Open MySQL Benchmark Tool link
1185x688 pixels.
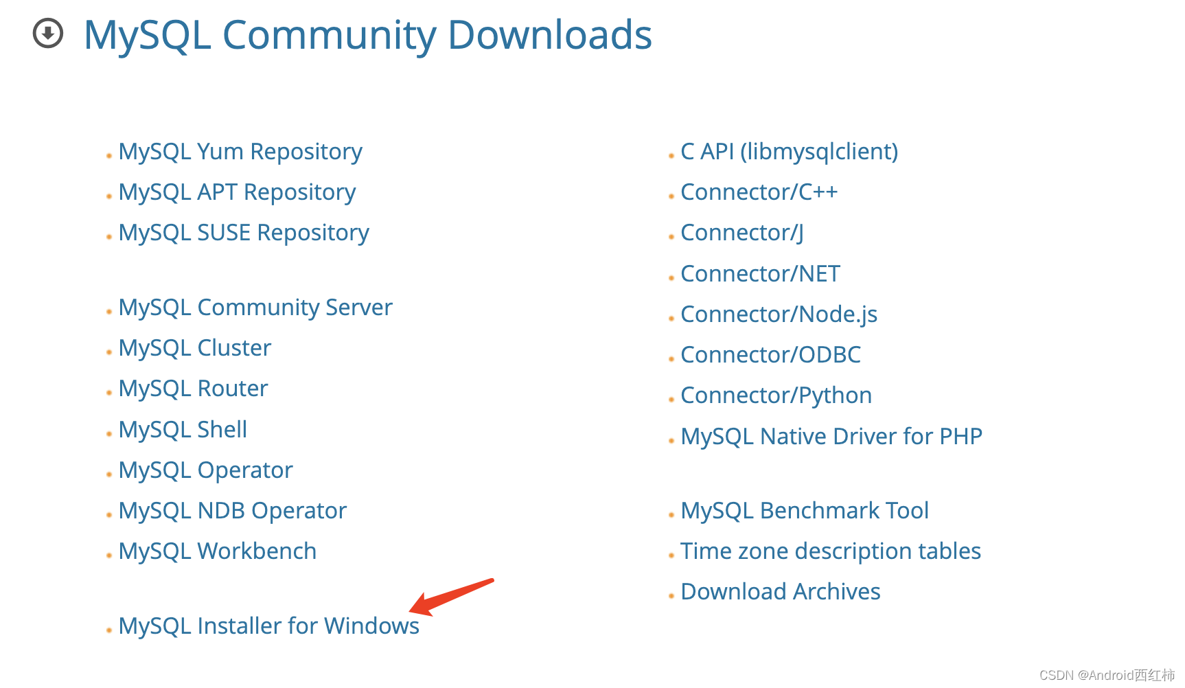[x=805, y=511]
